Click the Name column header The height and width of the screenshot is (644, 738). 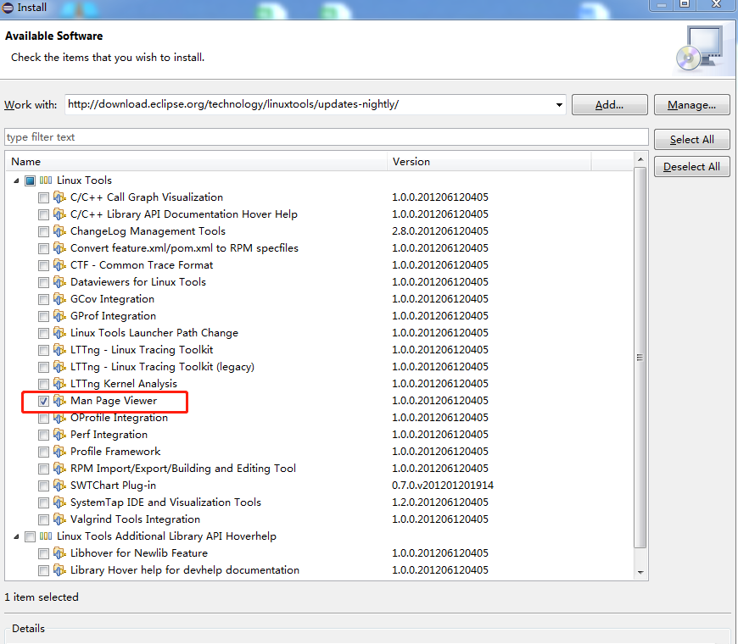pos(196,162)
